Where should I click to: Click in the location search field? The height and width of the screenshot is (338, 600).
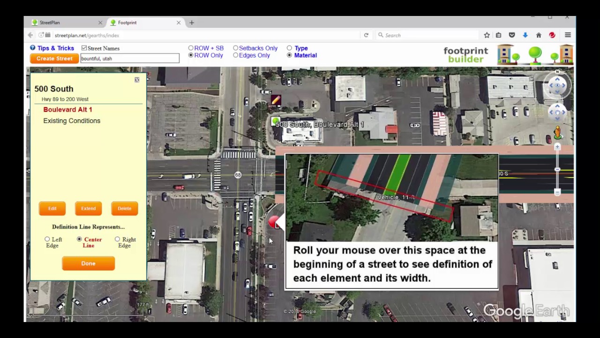click(130, 59)
